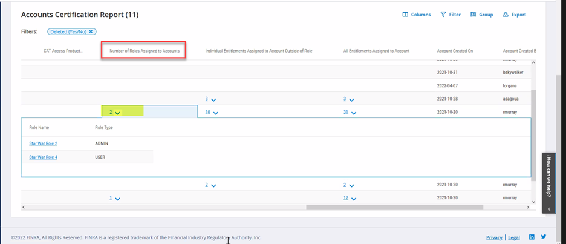This screenshot has width=566, height=244.
Task: Open the Star War Role 4 link
Action: (x=43, y=157)
